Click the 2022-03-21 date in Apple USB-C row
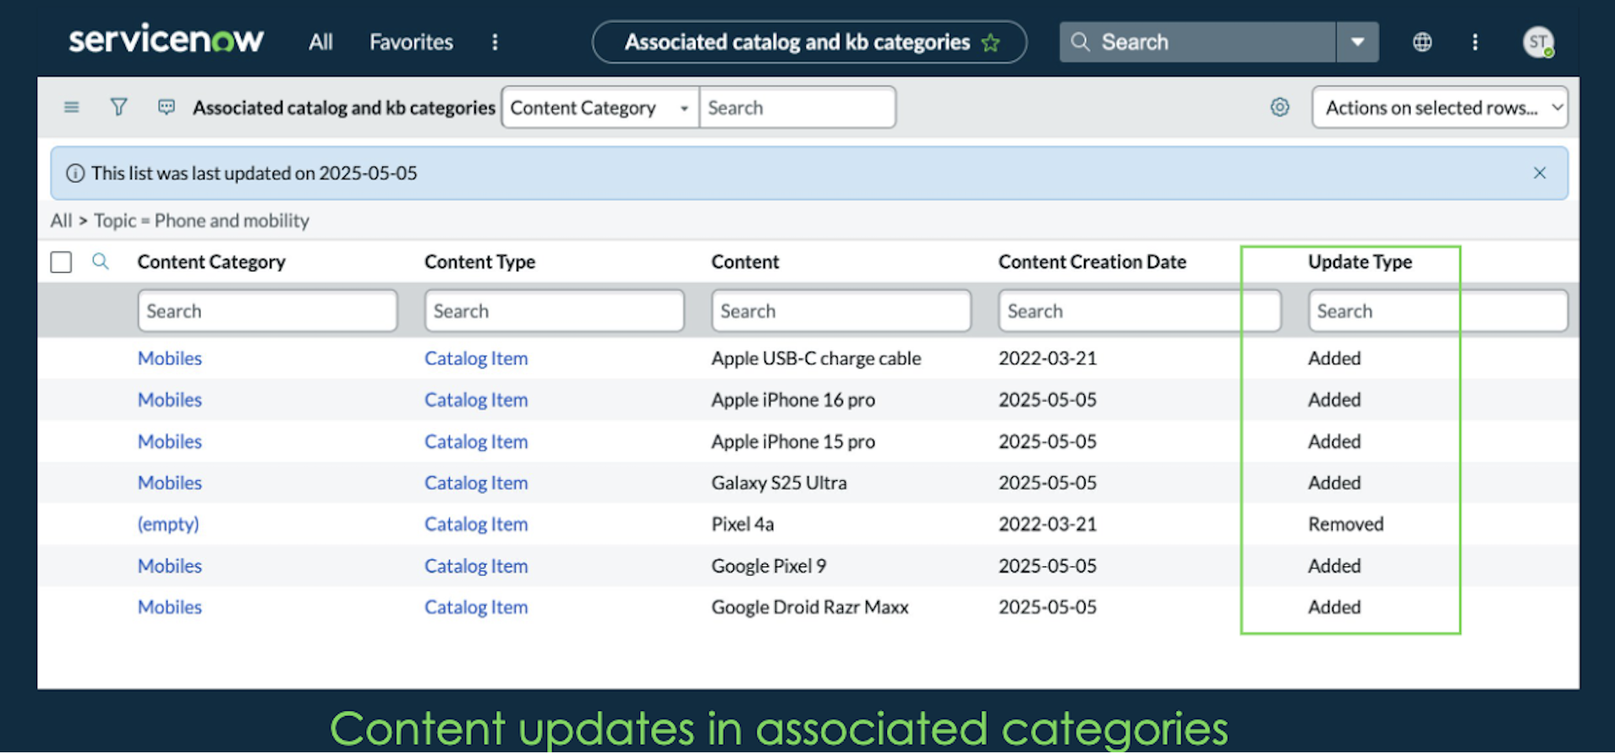 tap(1048, 358)
